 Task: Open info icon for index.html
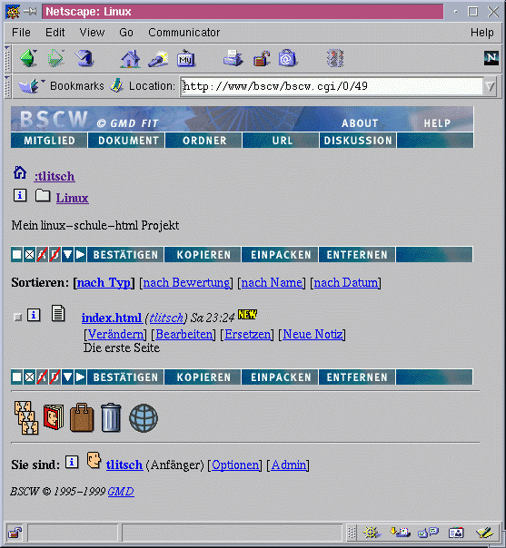[x=34, y=315]
